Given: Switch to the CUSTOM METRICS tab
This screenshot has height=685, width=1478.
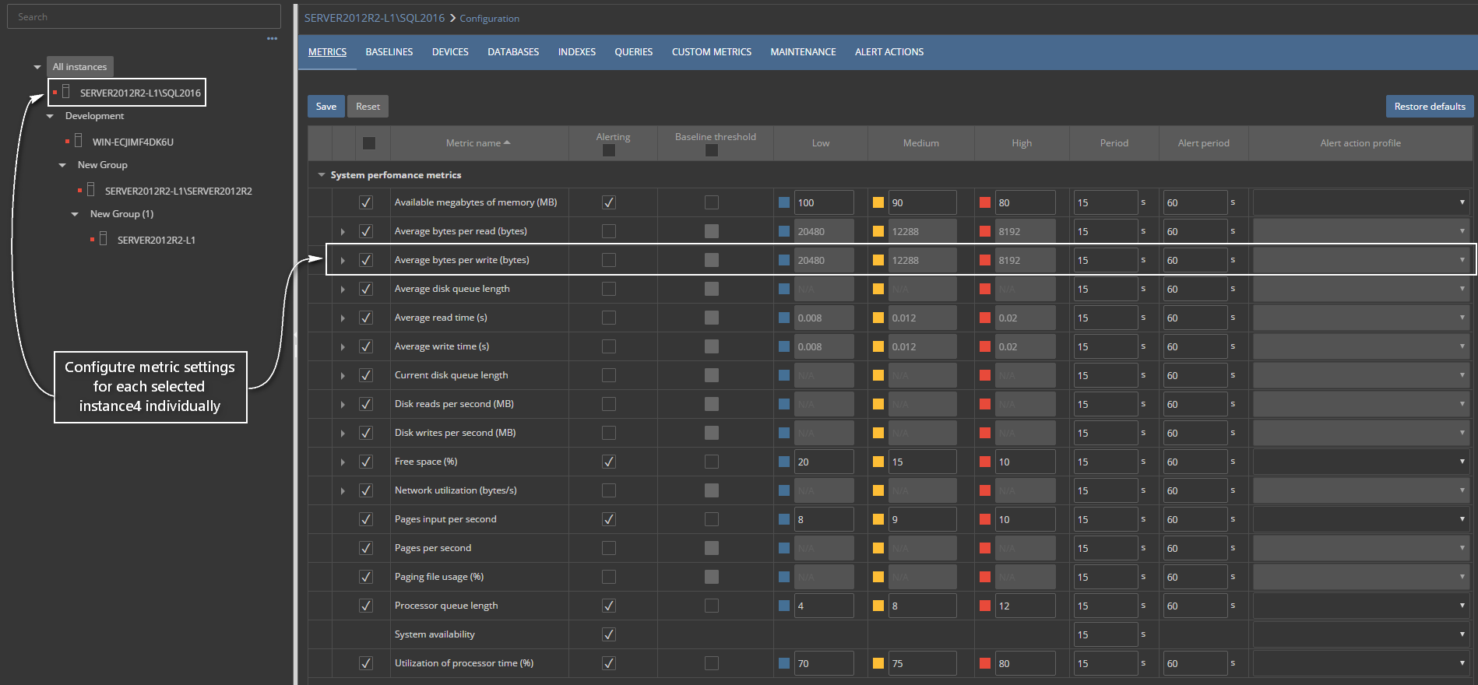Looking at the screenshot, I should pos(712,52).
